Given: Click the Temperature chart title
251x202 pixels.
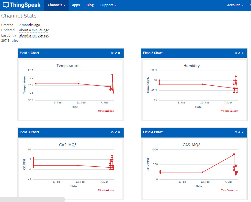Looking at the screenshot, I should [68, 66].
